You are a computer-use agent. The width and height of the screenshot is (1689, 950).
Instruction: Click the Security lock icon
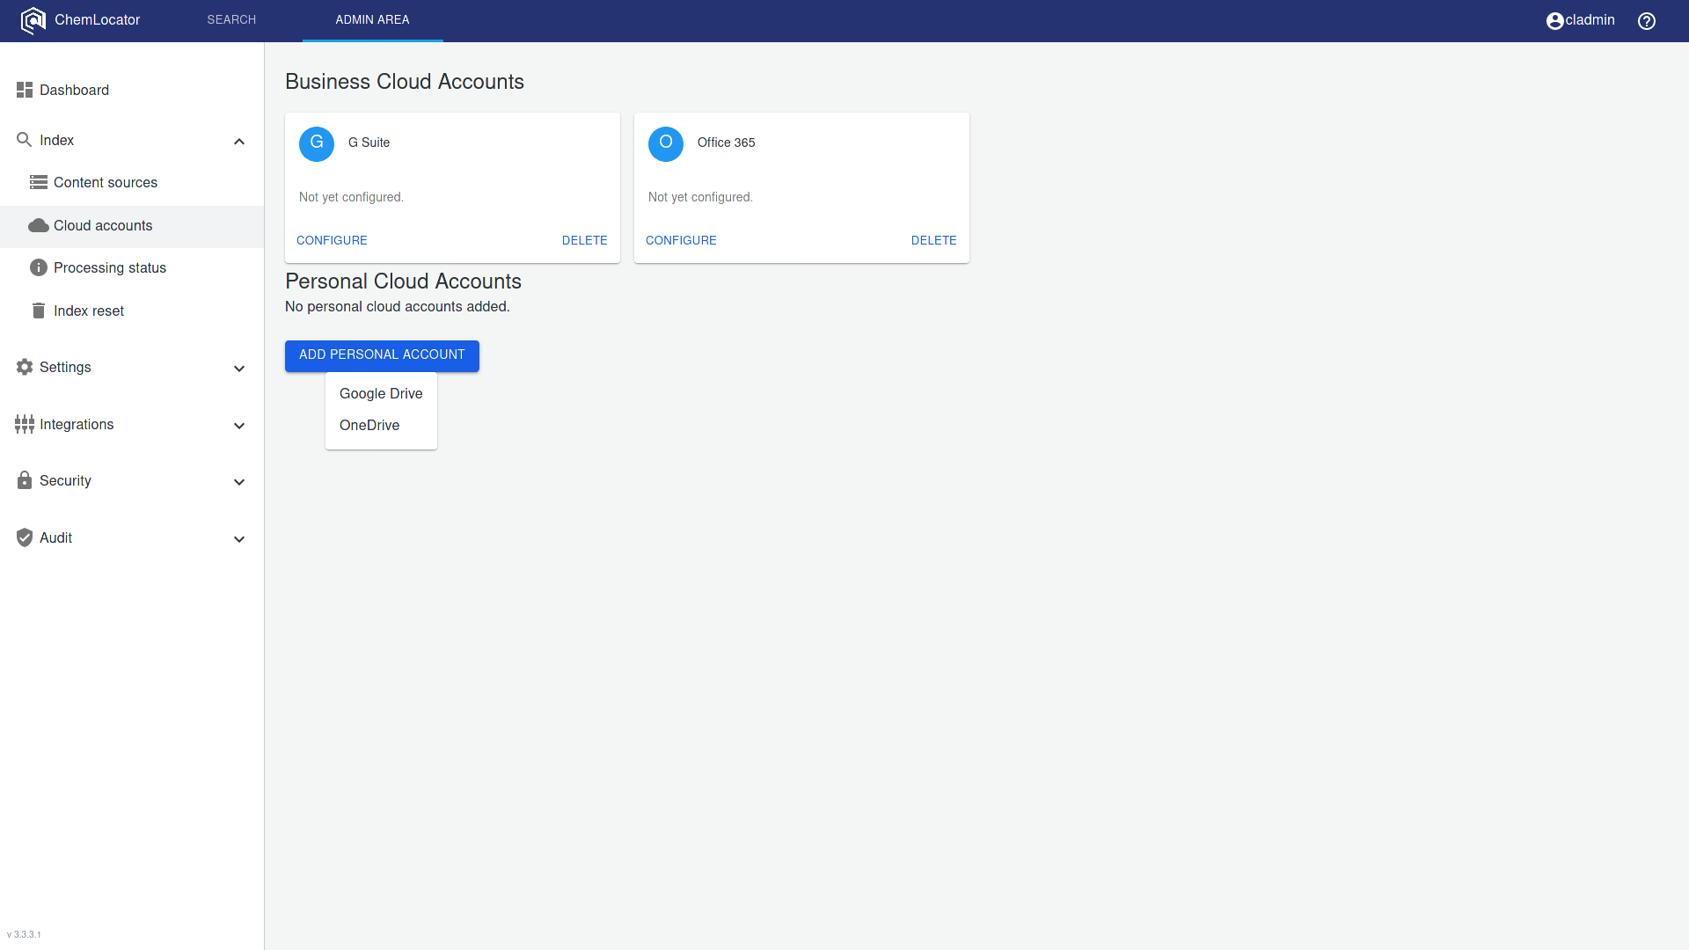(x=25, y=480)
